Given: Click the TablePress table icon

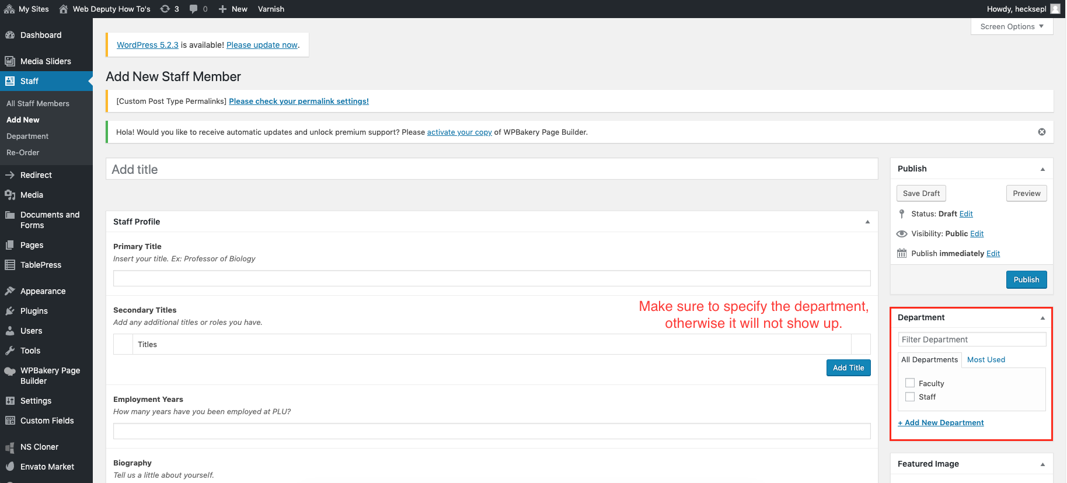Looking at the screenshot, I should [10, 265].
